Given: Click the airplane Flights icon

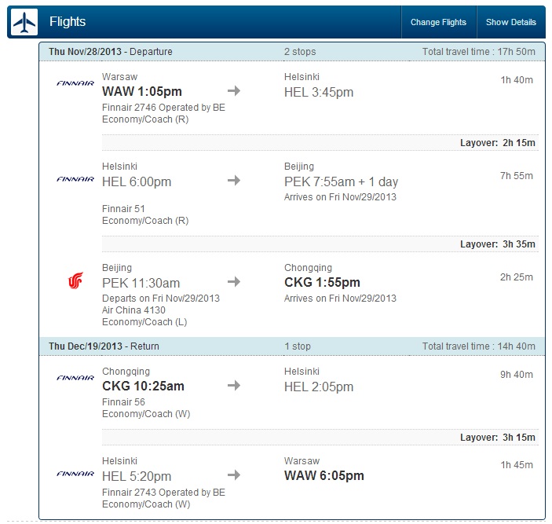Looking at the screenshot, I should pyautogui.click(x=24, y=22).
